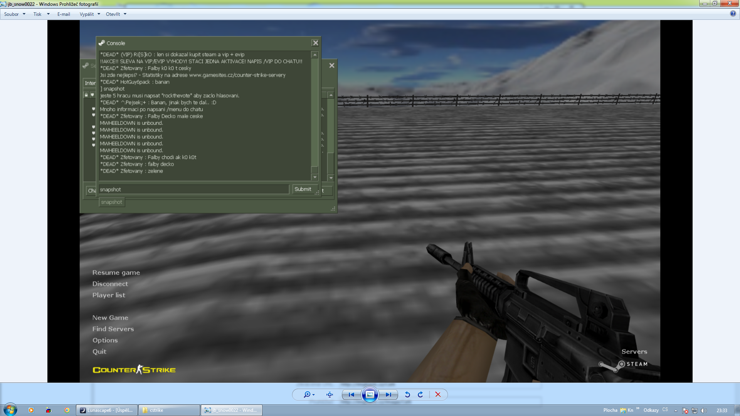Click Quit in the game menu
This screenshot has height=416, width=740.
99,351
